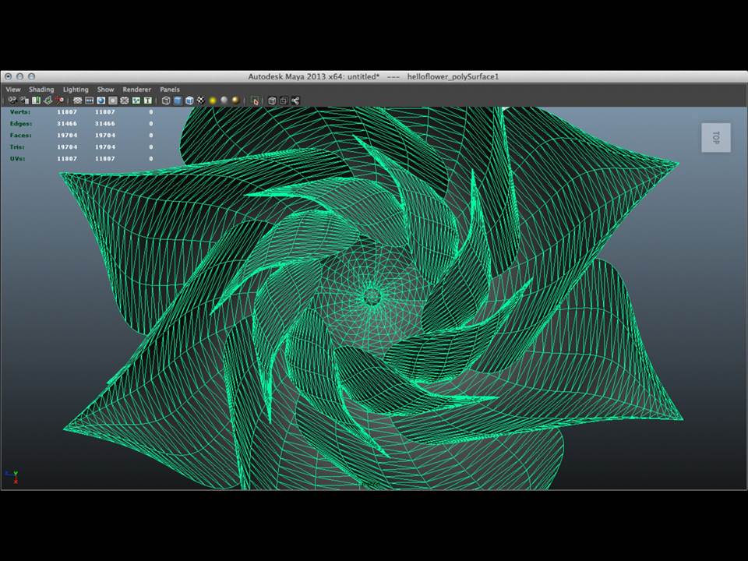
Task: Toggle the Safe Title guide
Action: coord(148,101)
